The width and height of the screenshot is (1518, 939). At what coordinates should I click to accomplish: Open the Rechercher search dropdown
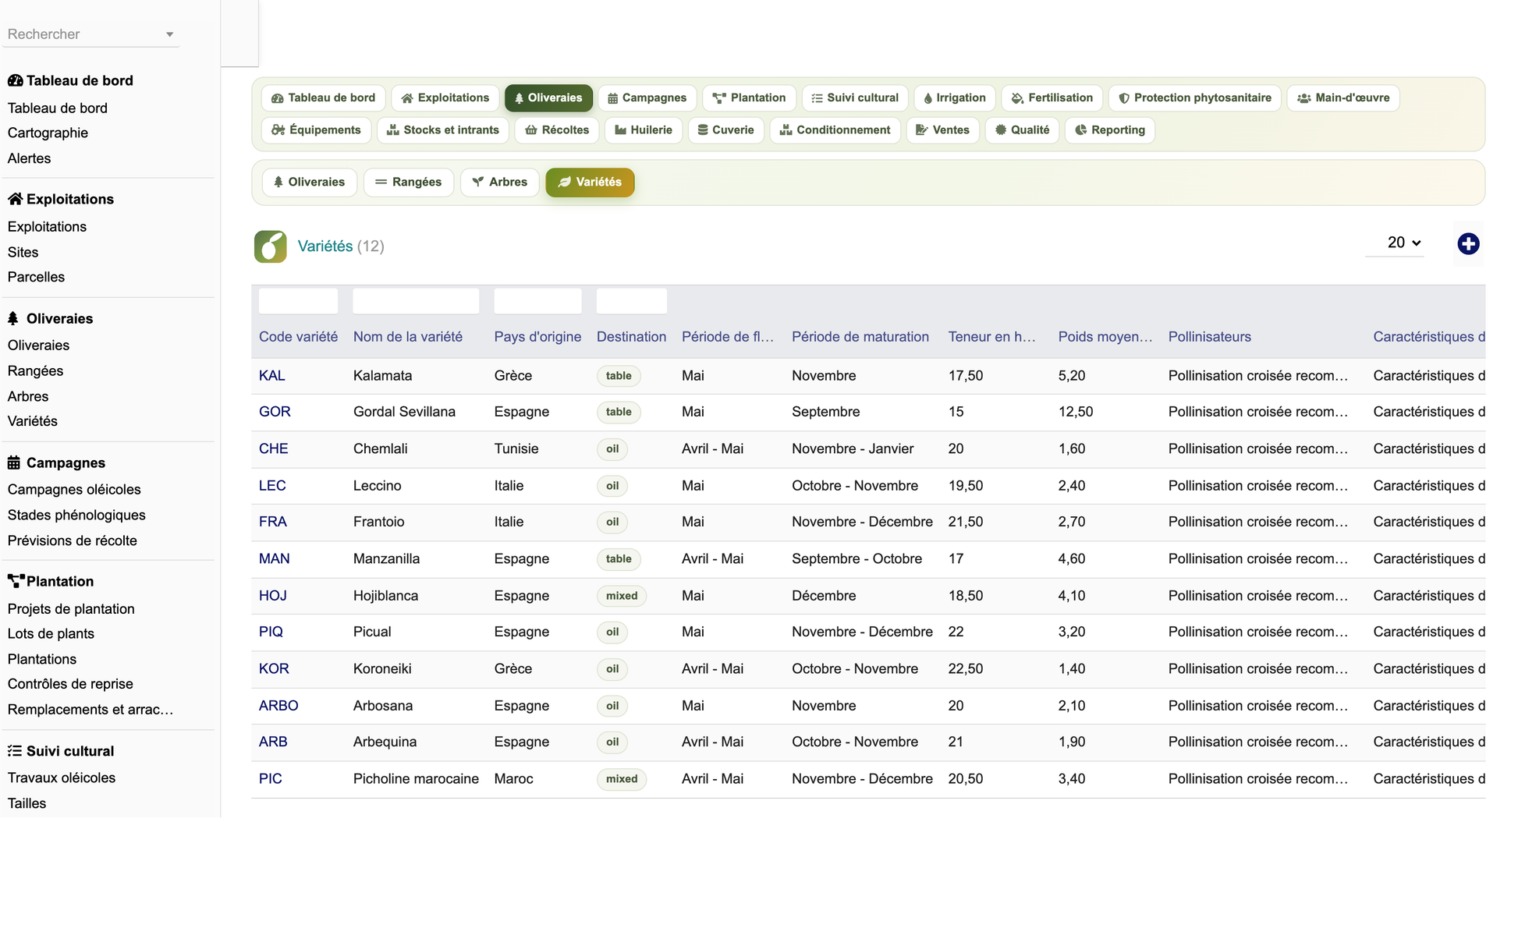click(x=90, y=34)
